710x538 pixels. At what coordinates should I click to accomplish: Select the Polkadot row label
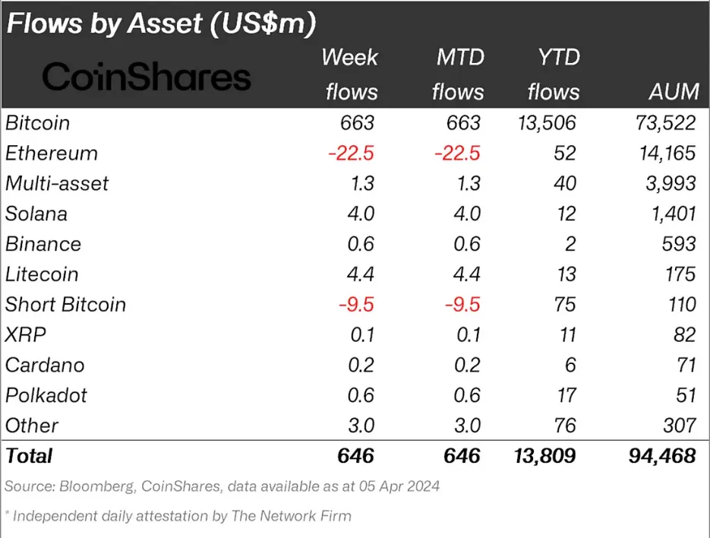pyautogui.click(x=46, y=395)
